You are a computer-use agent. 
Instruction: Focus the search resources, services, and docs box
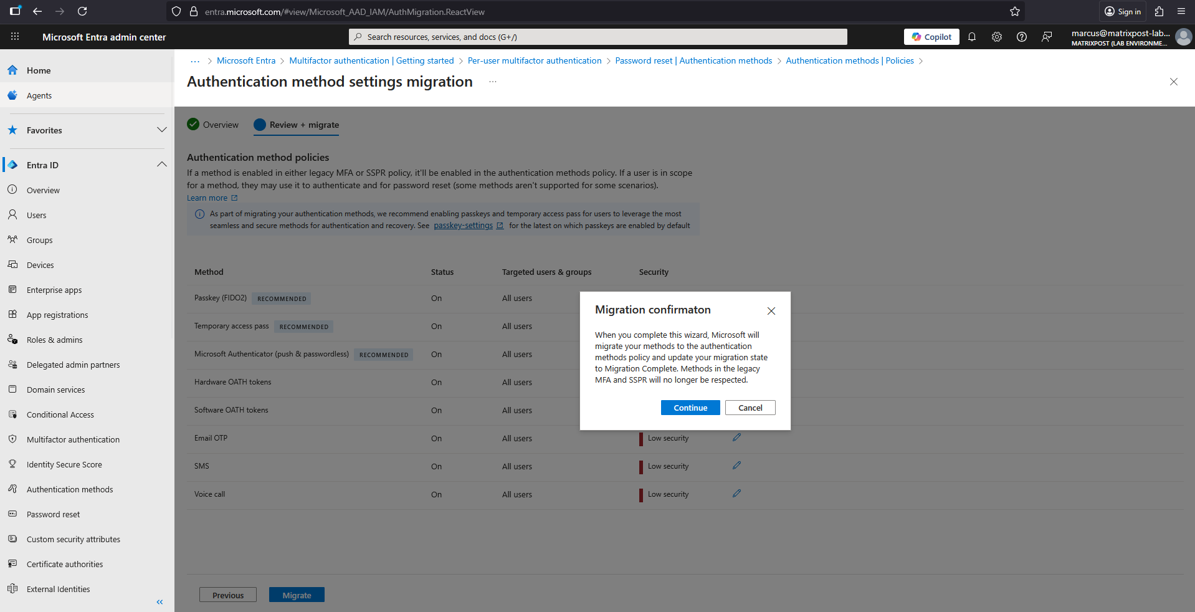coord(598,37)
